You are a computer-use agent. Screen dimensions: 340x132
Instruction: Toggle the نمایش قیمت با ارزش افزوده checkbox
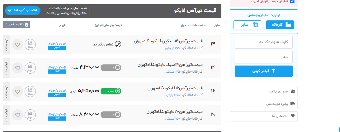[x=292, y=2]
